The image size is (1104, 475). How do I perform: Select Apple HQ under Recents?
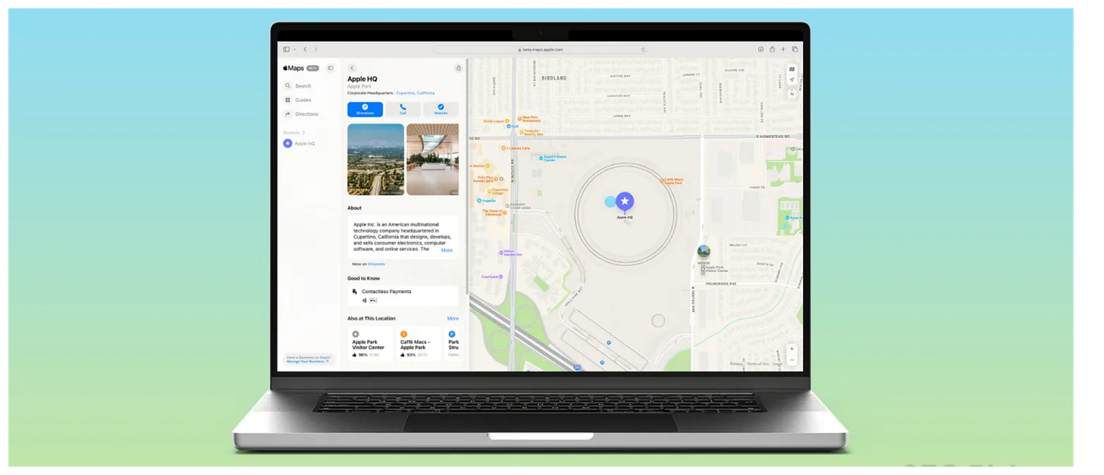(x=300, y=143)
